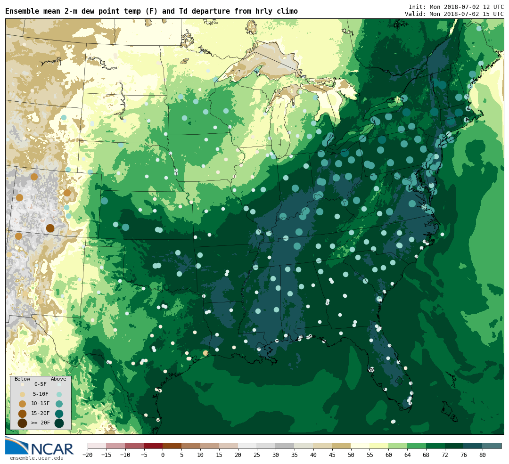Screen dimensions: 509x464
Task: Click the map title about ensemble mean dew point
Action: point(151,11)
